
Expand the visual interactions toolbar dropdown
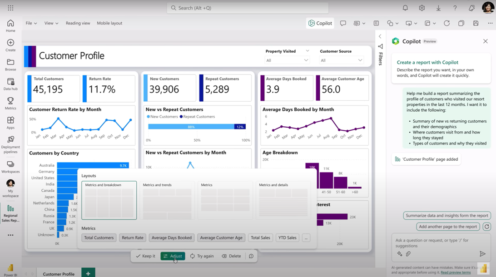point(434,23)
